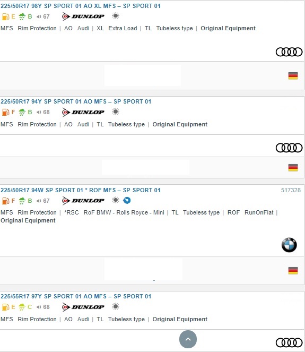Click noise speaker icon of the 98Y tyre

pyautogui.click(x=39, y=16)
